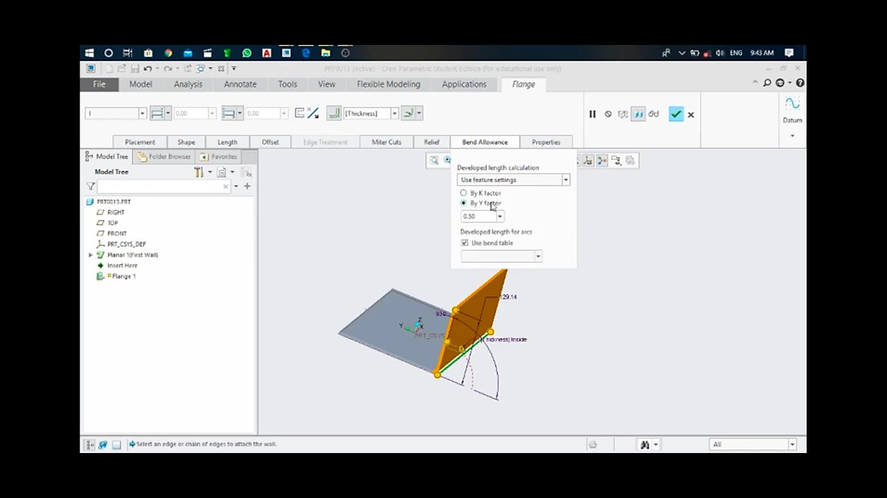Screen dimensions: 887x498
Task: Open Chrome from the taskbar
Action: 168,53
